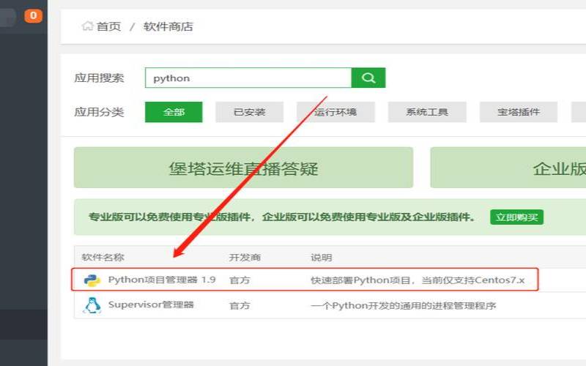Click 官方 in the Supervisor管理器 row

(x=240, y=305)
